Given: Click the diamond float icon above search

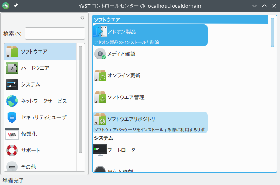Looking at the screenshot, I should click(82, 18).
